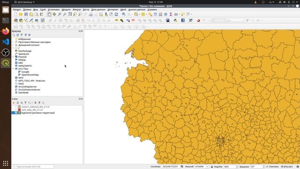Click the Административно layer color swatch
The width and height of the screenshot is (300, 169).
(19, 113)
